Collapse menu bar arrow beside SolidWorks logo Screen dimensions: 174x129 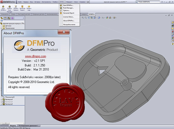point(17,2)
